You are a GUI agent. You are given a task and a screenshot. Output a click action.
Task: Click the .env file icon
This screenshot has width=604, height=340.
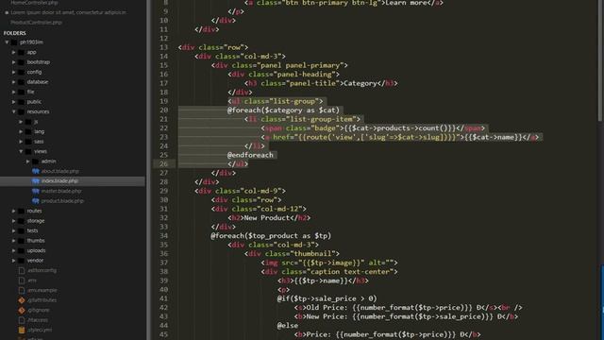[x=22, y=280]
